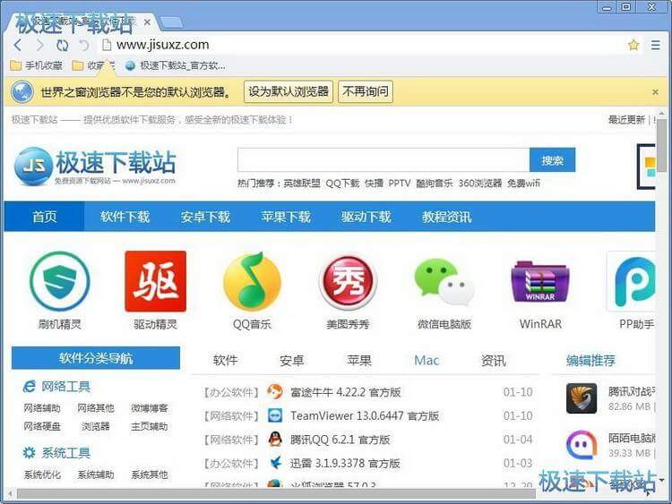672x504 pixels.
Task: Open the 系统优化 category link
Action: 42,474
